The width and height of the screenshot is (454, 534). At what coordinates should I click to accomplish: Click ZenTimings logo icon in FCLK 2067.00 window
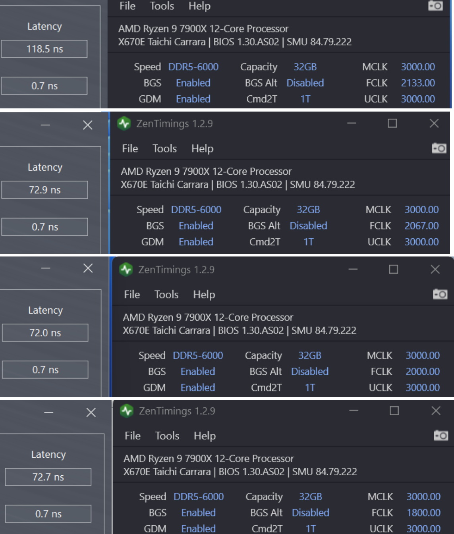(124, 123)
